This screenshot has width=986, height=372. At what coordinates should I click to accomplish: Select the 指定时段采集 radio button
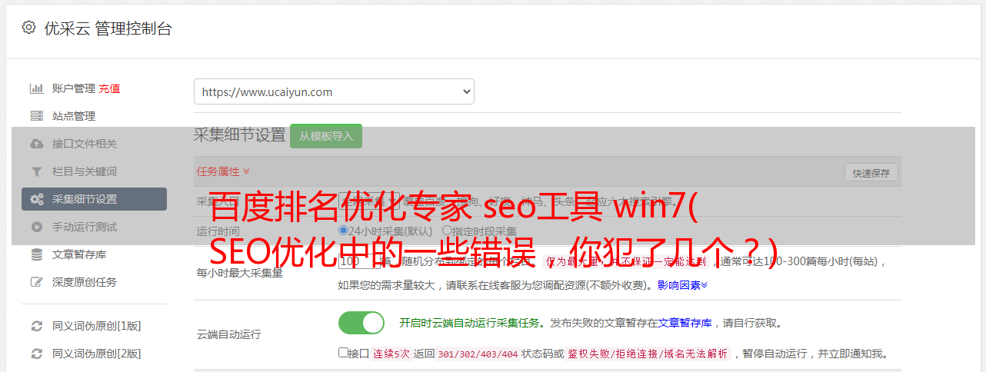tap(447, 230)
